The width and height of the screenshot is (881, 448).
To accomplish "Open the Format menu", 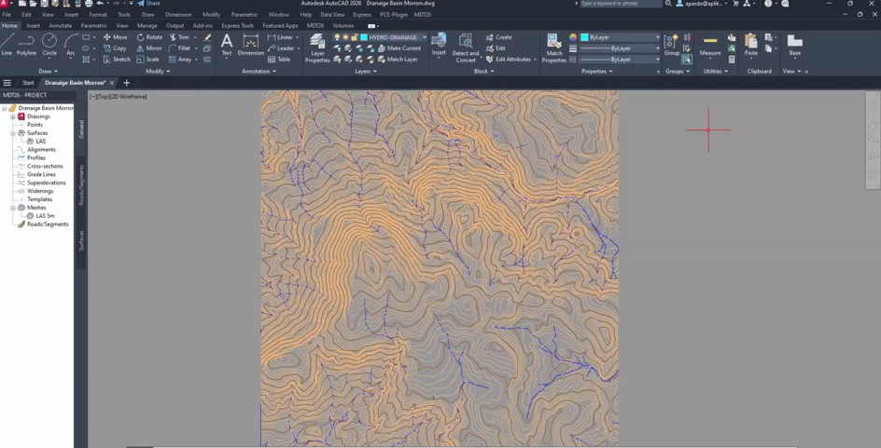I will click(98, 15).
